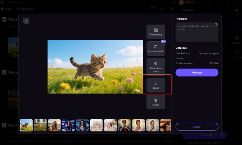Copy the prompt text with copy icon

[x=216, y=25]
